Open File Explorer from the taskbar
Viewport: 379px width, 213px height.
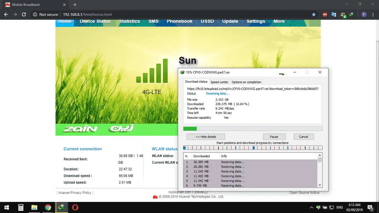[34, 207]
